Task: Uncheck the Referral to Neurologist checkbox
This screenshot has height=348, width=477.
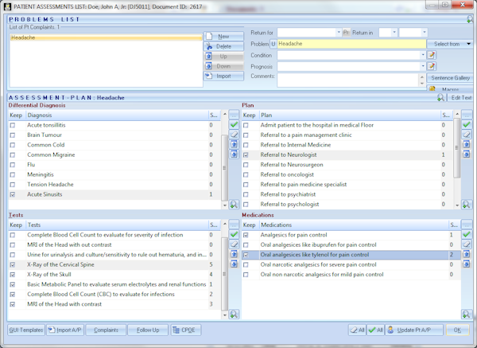Action: (x=246, y=154)
